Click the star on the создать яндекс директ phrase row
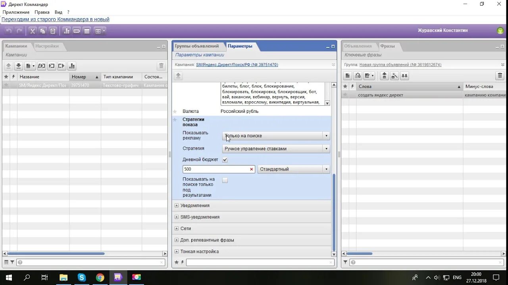This screenshot has height=285, width=508. pyautogui.click(x=345, y=95)
